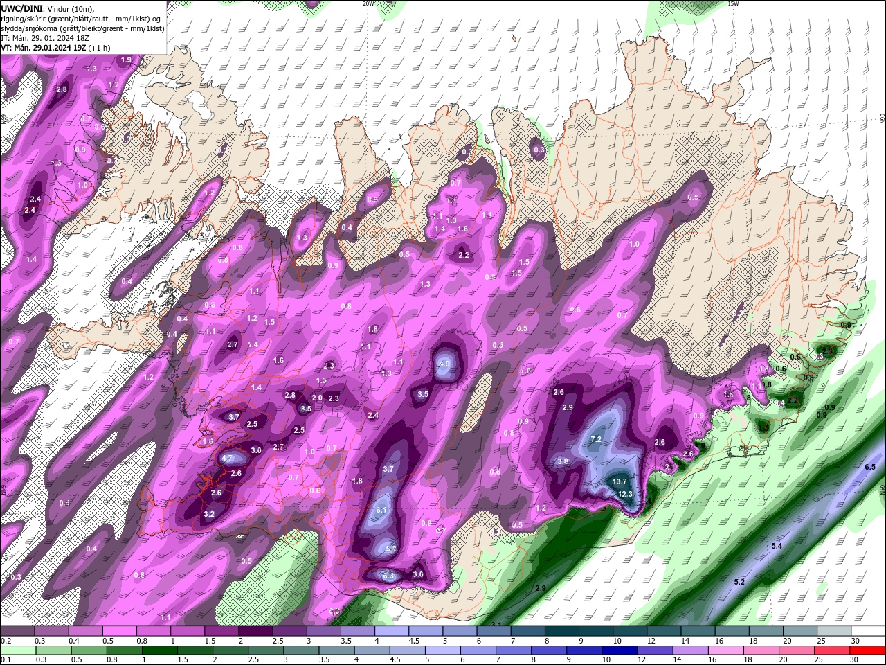The width and height of the screenshot is (886, 665).
Task: Click the 12.3 precipitation value near the coast
Action: point(625,494)
